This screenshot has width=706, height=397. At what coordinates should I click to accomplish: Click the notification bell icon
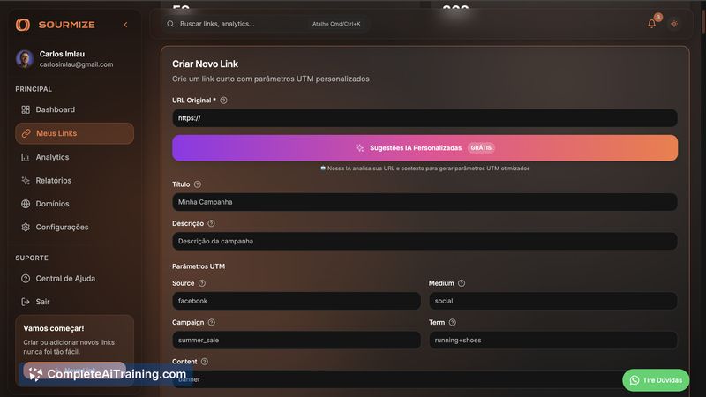pyautogui.click(x=651, y=24)
